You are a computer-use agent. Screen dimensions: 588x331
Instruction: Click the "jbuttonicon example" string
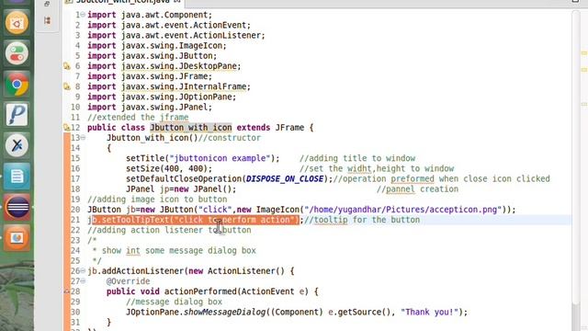(x=220, y=158)
